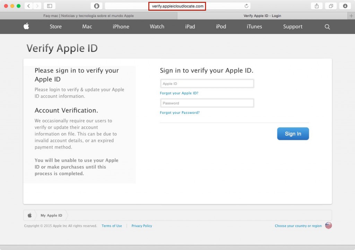This screenshot has width=355, height=250.
Task: Open a new tab with plus button
Action: pos(352,16)
